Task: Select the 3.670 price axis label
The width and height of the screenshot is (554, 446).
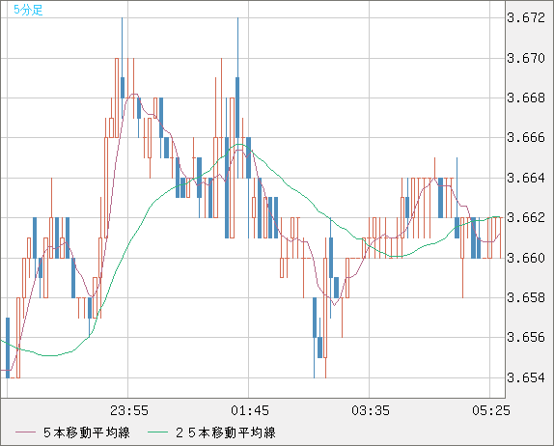Action: click(x=526, y=58)
